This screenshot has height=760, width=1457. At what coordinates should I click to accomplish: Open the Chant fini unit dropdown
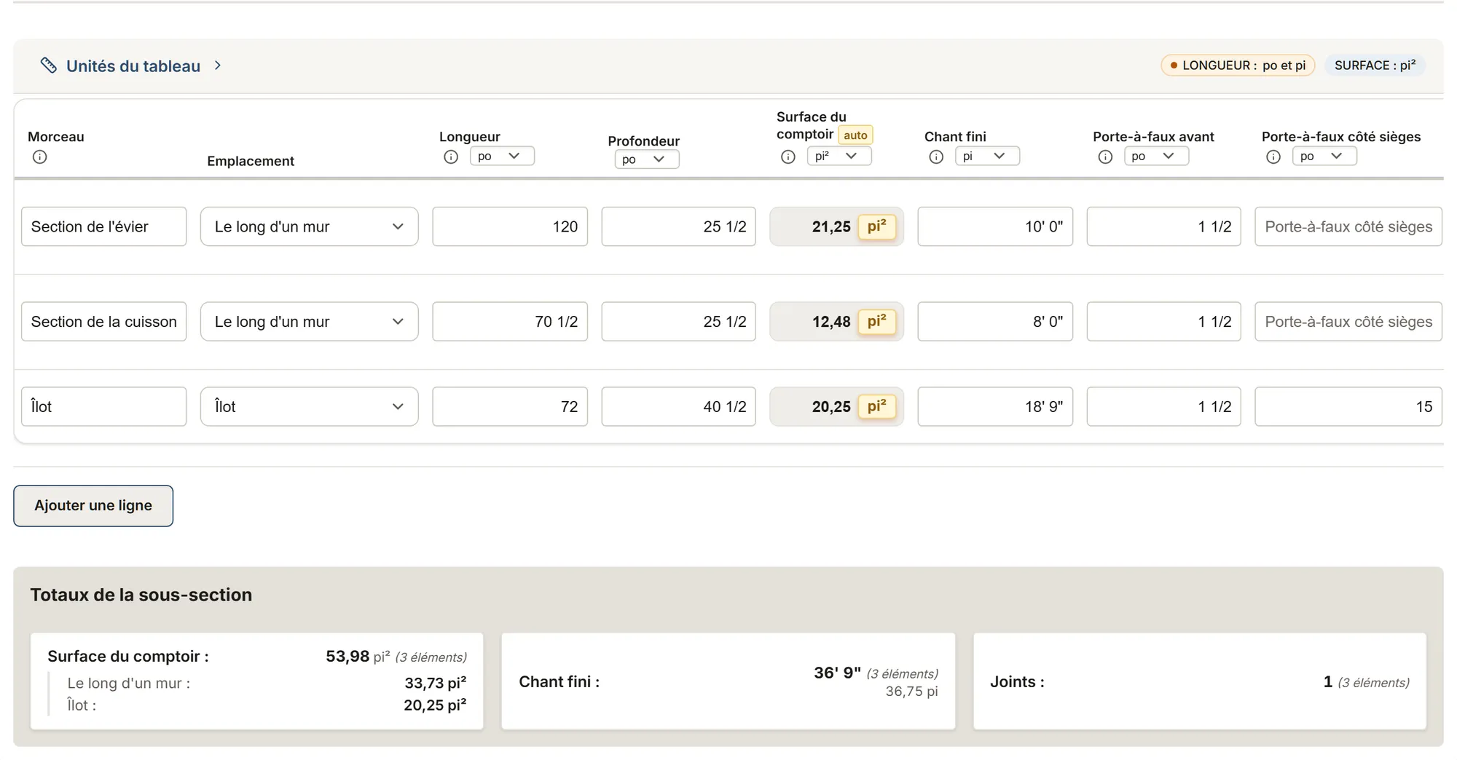pos(987,156)
